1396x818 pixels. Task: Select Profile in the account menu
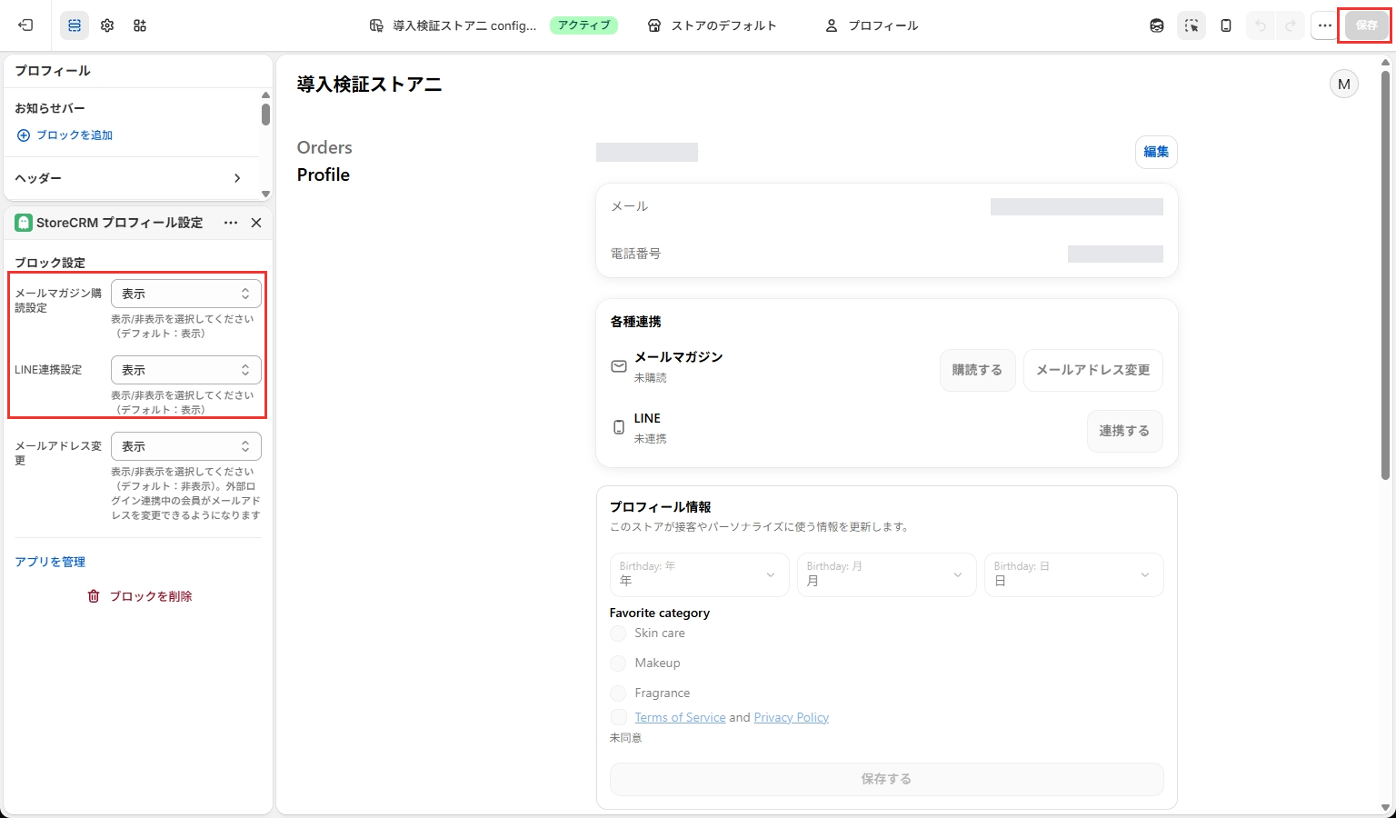tap(324, 175)
